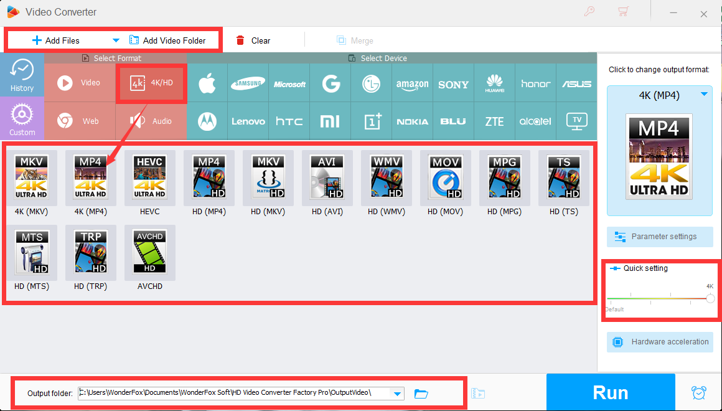Choose the Huawei device icon
The image size is (722, 411).
click(x=495, y=83)
